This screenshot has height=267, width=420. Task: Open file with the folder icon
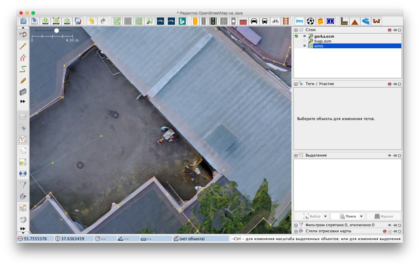pos(23,21)
